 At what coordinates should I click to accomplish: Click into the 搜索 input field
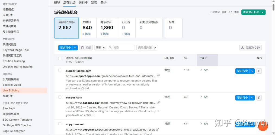[121, 48]
